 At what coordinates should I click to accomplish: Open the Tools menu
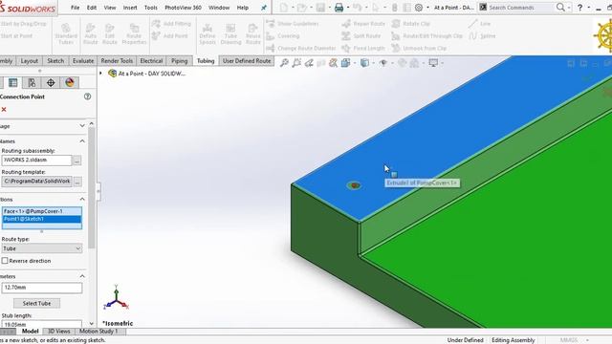pos(151,8)
